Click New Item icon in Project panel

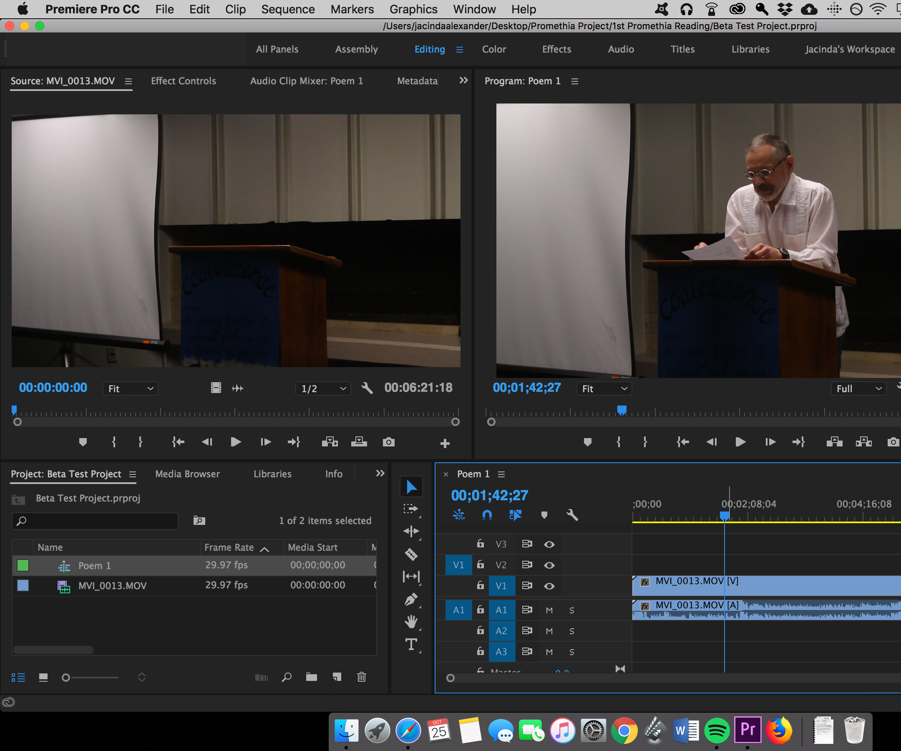337,677
